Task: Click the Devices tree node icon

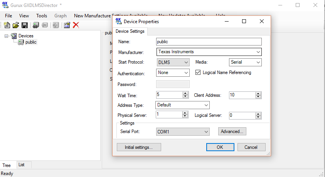Action: click(13, 36)
